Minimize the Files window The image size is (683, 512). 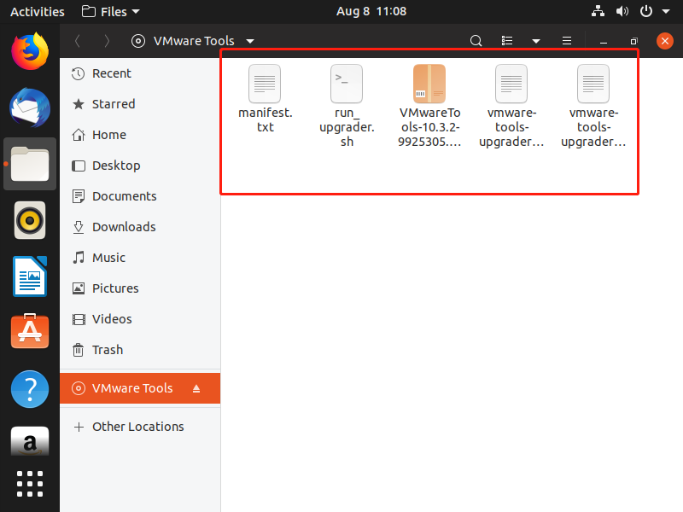[604, 41]
